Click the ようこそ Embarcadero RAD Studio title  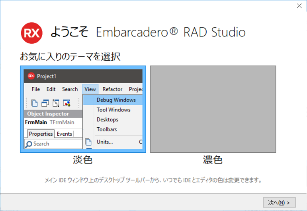coord(148,32)
